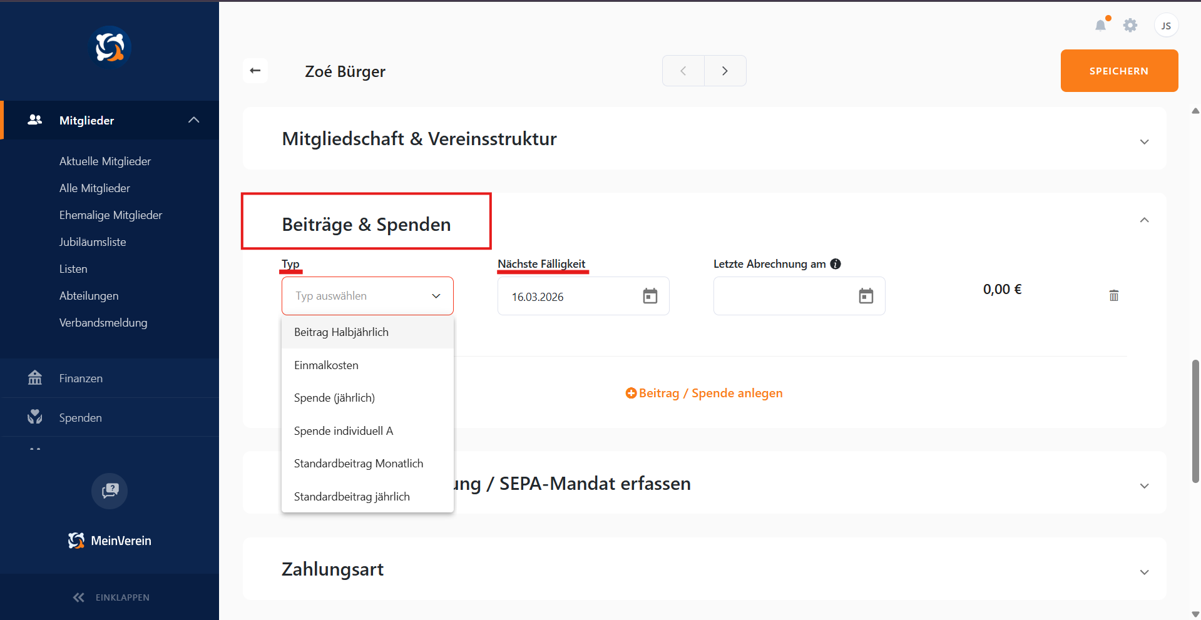Open Finanzen in the sidebar

(x=81, y=379)
